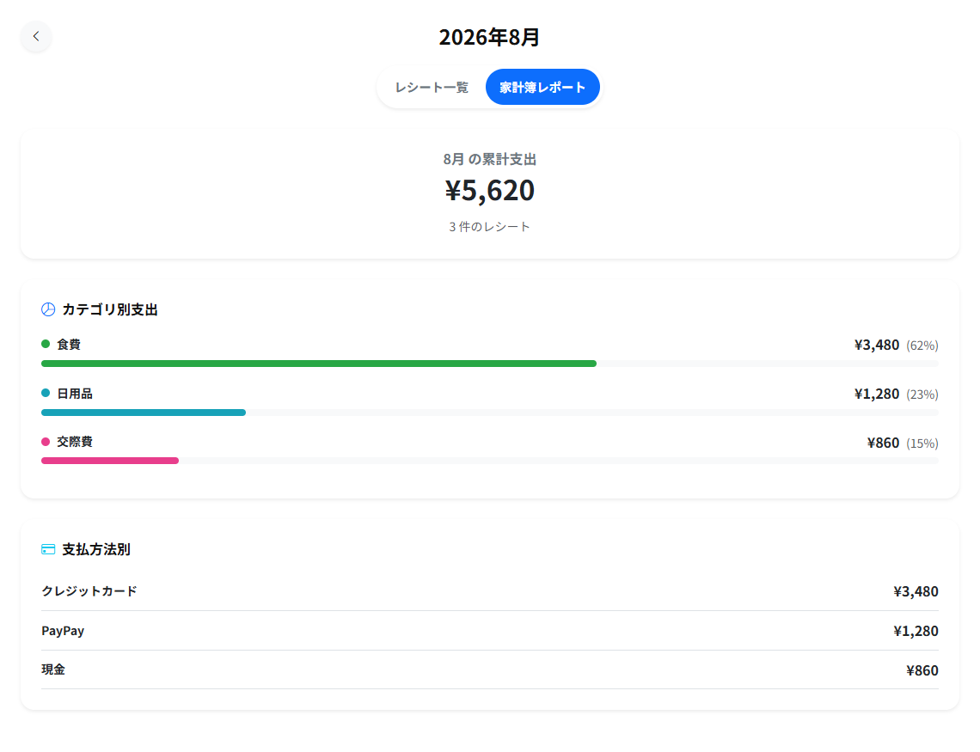Click the 交際費 category label
The width and height of the screenshot is (980, 752).
click(75, 442)
